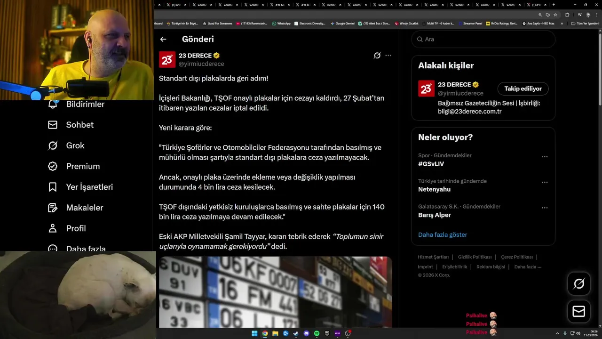Open Imprint footer link
Image resolution: width=602 pixels, height=339 pixels.
click(x=425, y=266)
